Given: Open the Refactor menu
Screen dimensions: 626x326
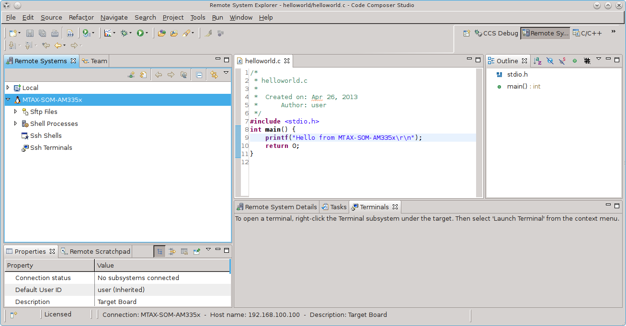Looking at the screenshot, I should click(x=81, y=17).
